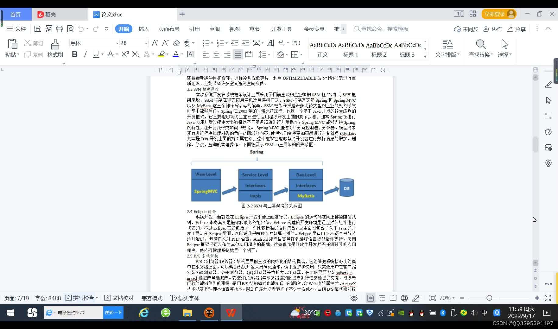Expand more ribbon tabs chevron

pos(343,29)
